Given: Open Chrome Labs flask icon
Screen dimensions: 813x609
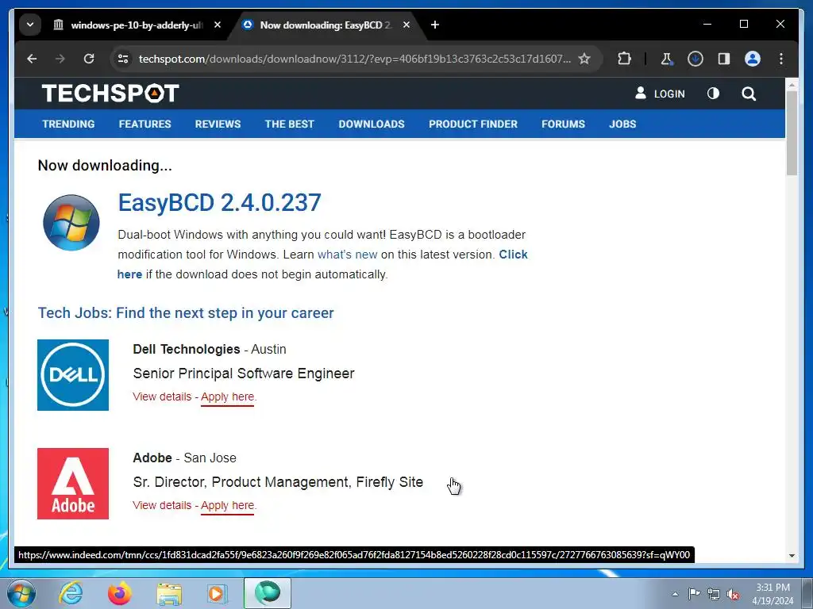Looking at the screenshot, I should coord(666,59).
